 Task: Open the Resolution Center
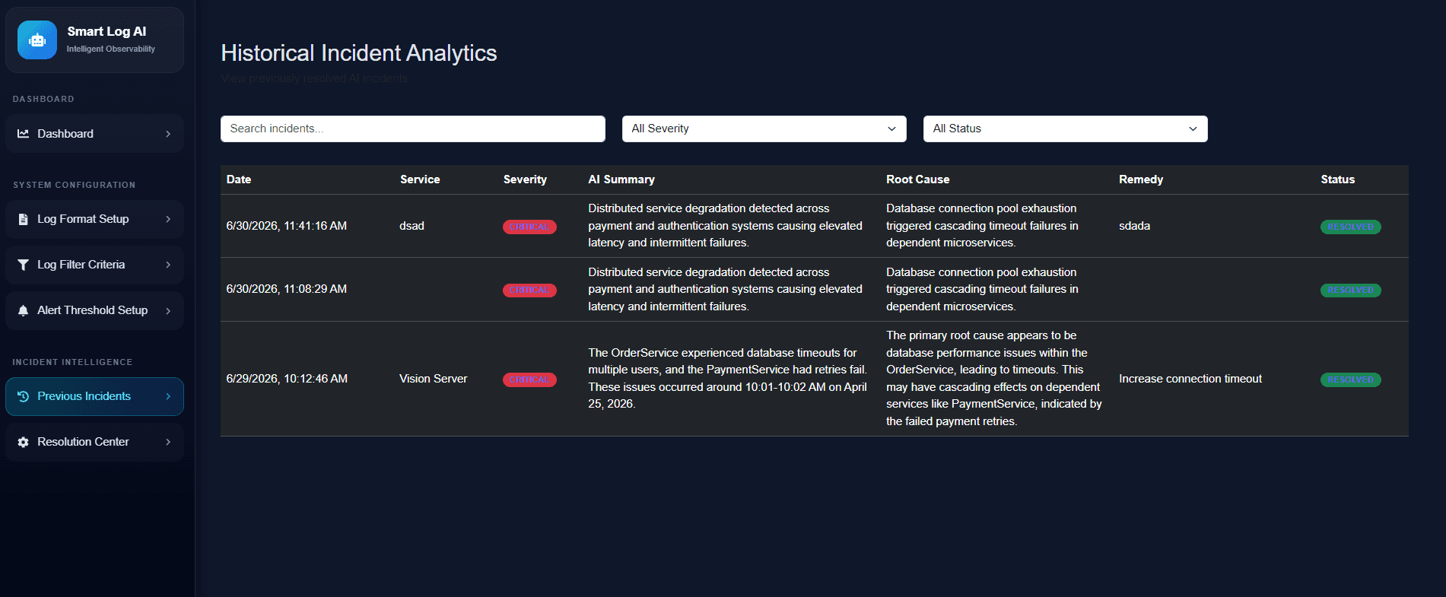tap(94, 442)
